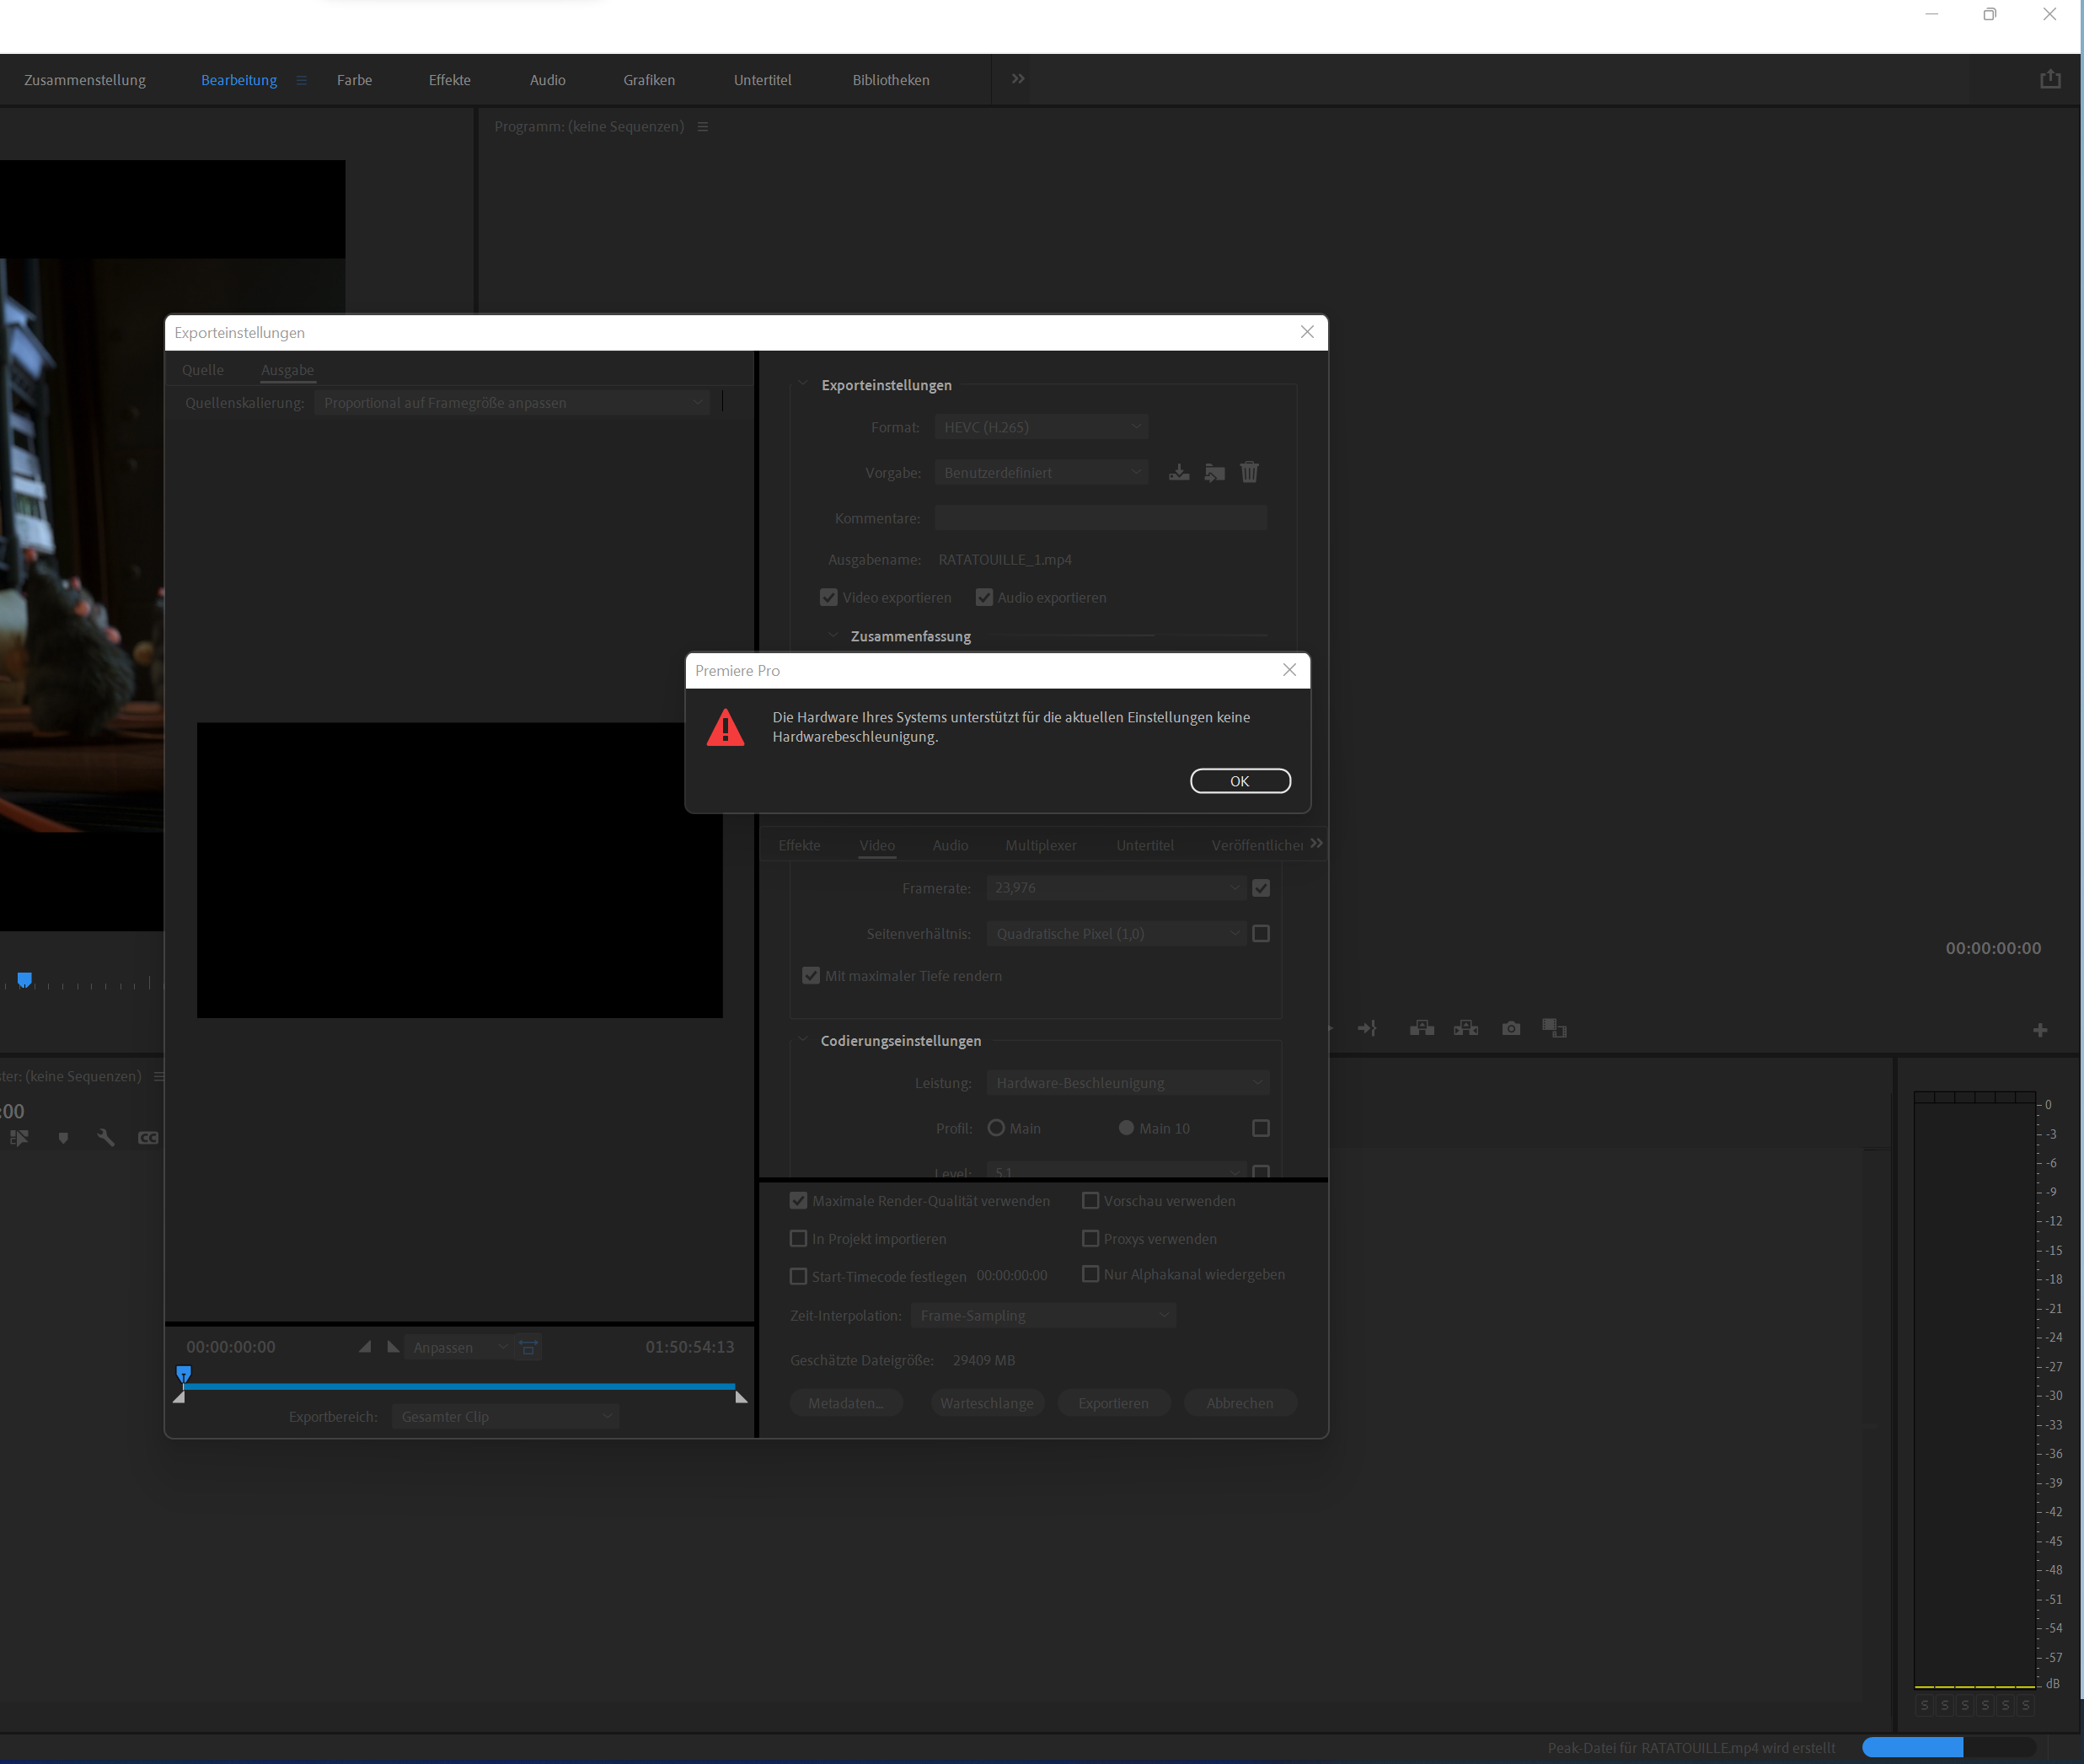Viewport: 2084px width, 1764px height.
Task: Click the Exportieren button
Action: [x=1113, y=1403]
